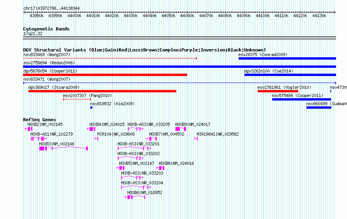This screenshot has width=347, height=219.
Task: Click the esv1007307 (Pang2010) label text
Action: click(87, 95)
